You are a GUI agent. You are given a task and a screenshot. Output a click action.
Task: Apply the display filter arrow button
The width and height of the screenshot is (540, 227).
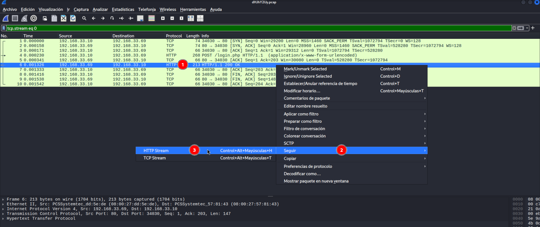tap(521, 28)
